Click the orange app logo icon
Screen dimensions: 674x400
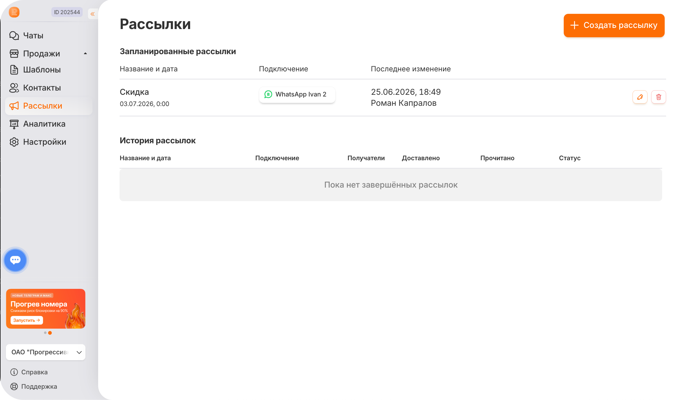pyautogui.click(x=14, y=12)
